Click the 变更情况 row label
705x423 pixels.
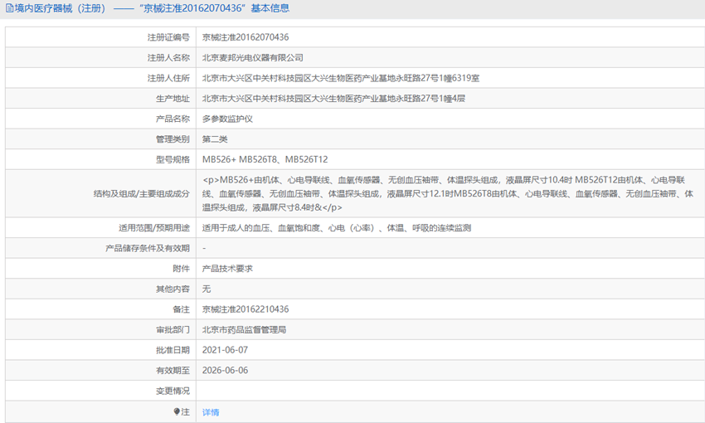point(173,391)
